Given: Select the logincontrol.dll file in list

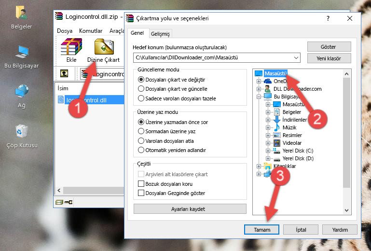Looking at the screenshot, I should 86,100.
